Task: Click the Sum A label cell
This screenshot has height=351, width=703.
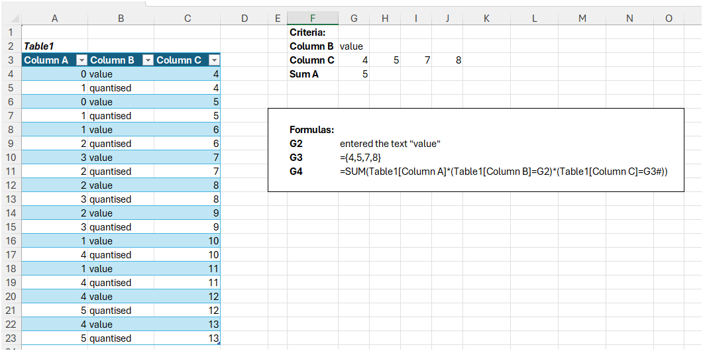Action: pyautogui.click(x=313, y=74)
